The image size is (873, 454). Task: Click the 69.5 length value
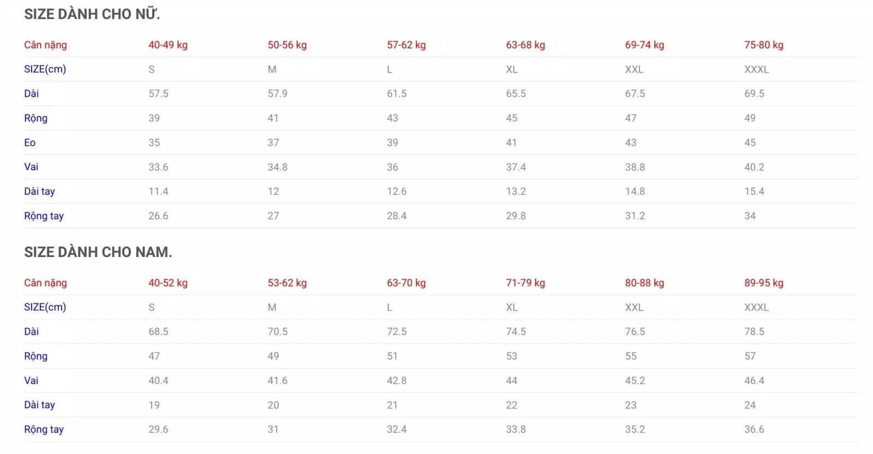pos(754,93)
